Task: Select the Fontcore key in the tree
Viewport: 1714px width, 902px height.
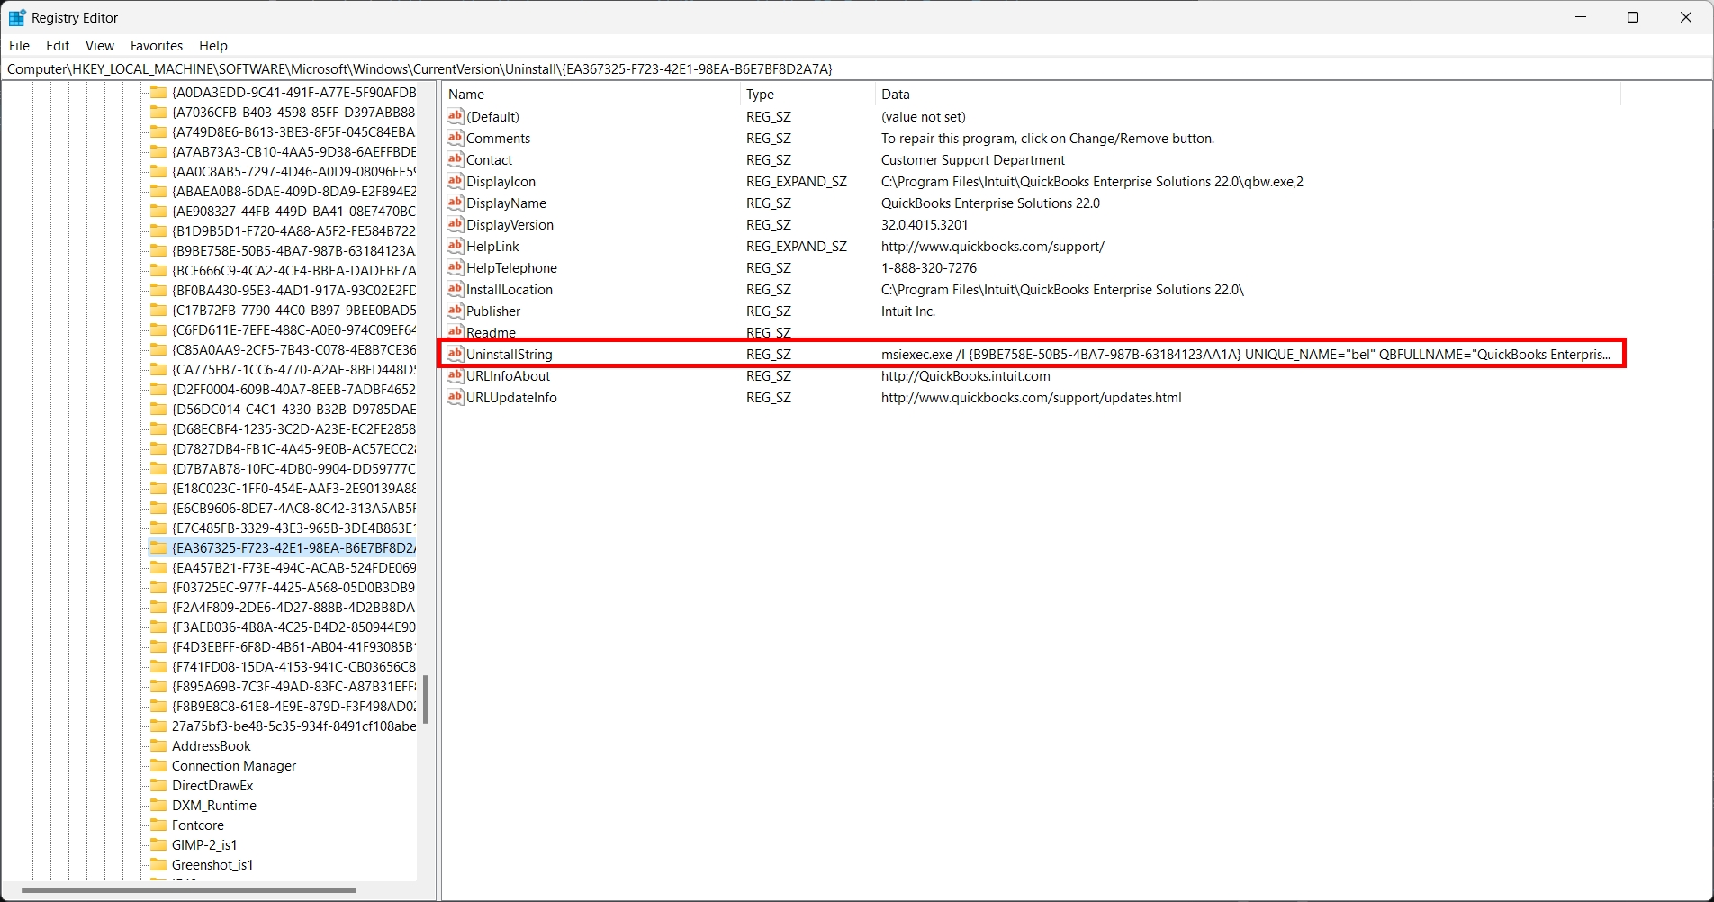Action: (x=197, y=825)
